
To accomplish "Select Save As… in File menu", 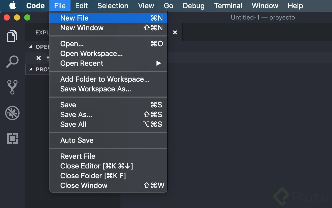I will 76,115.
